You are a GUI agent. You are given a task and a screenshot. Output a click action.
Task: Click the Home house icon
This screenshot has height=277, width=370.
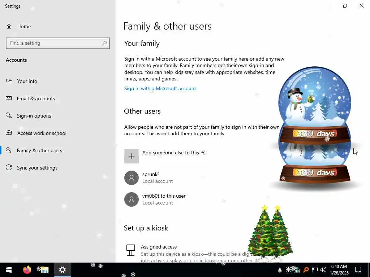[9, 26]
